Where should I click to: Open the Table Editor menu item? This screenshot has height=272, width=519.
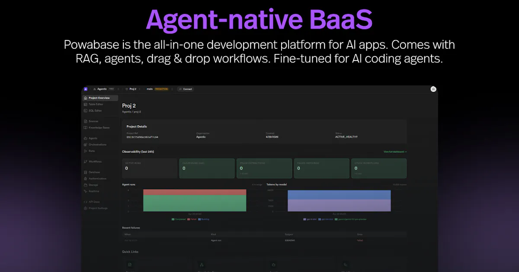pos(100,104)
